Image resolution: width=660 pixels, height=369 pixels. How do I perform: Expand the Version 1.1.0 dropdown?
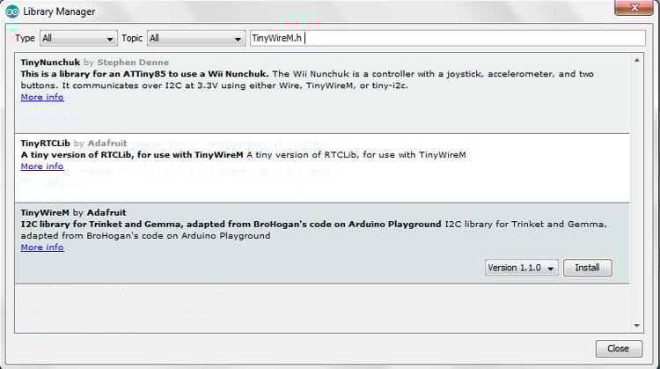pyautogui.click(x=522, y=268)
